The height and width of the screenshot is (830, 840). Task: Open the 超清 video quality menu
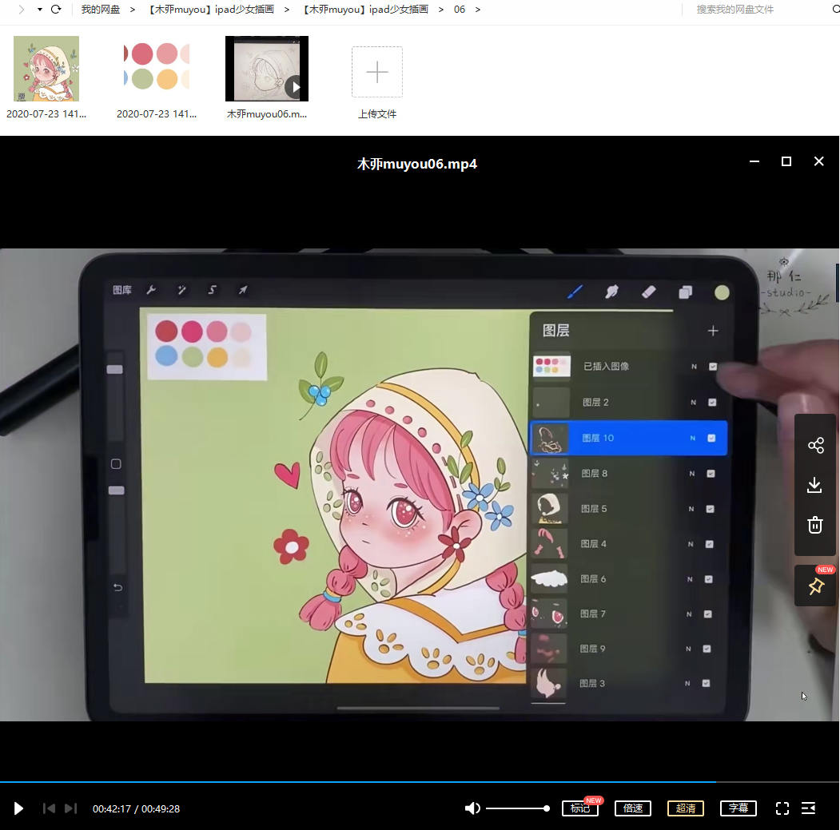(x=686, y=808)
